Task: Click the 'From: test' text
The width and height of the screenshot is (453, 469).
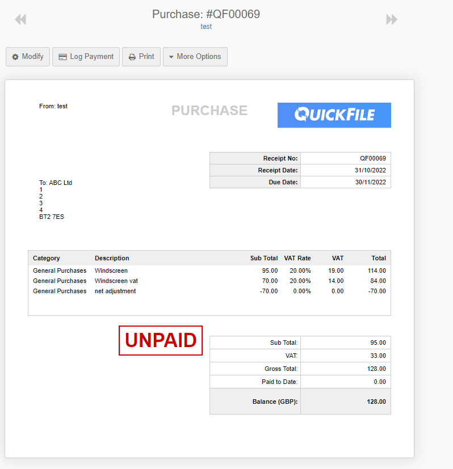Action: (53, 106)
